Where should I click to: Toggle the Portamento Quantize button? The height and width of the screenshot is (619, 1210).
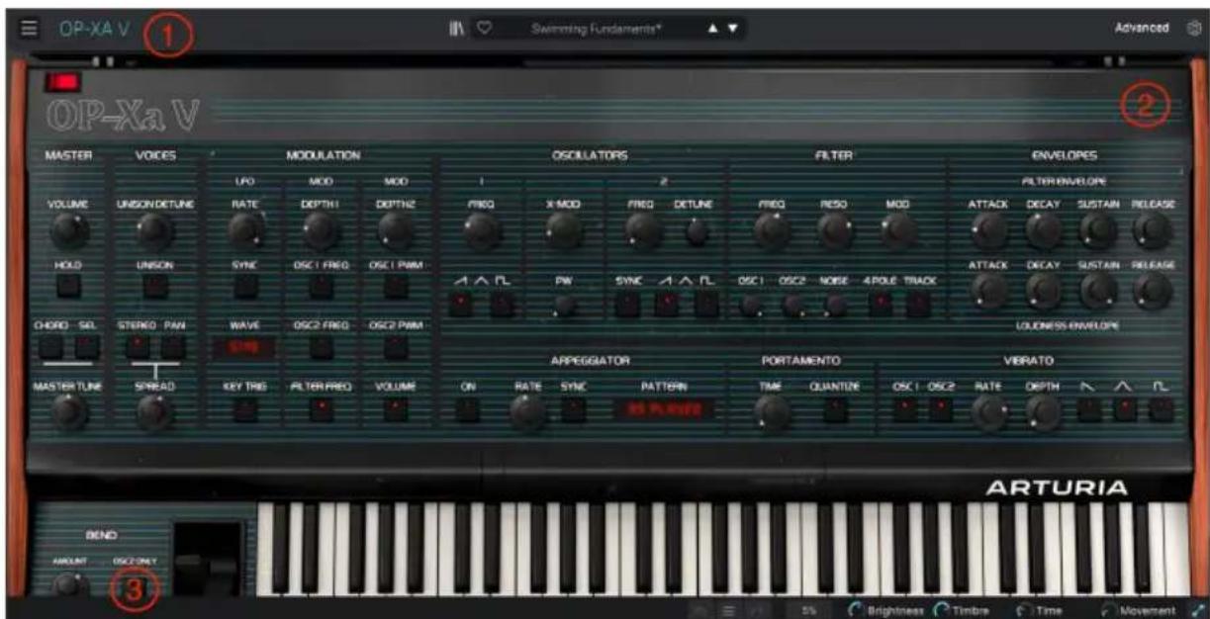tap(836, 410)
